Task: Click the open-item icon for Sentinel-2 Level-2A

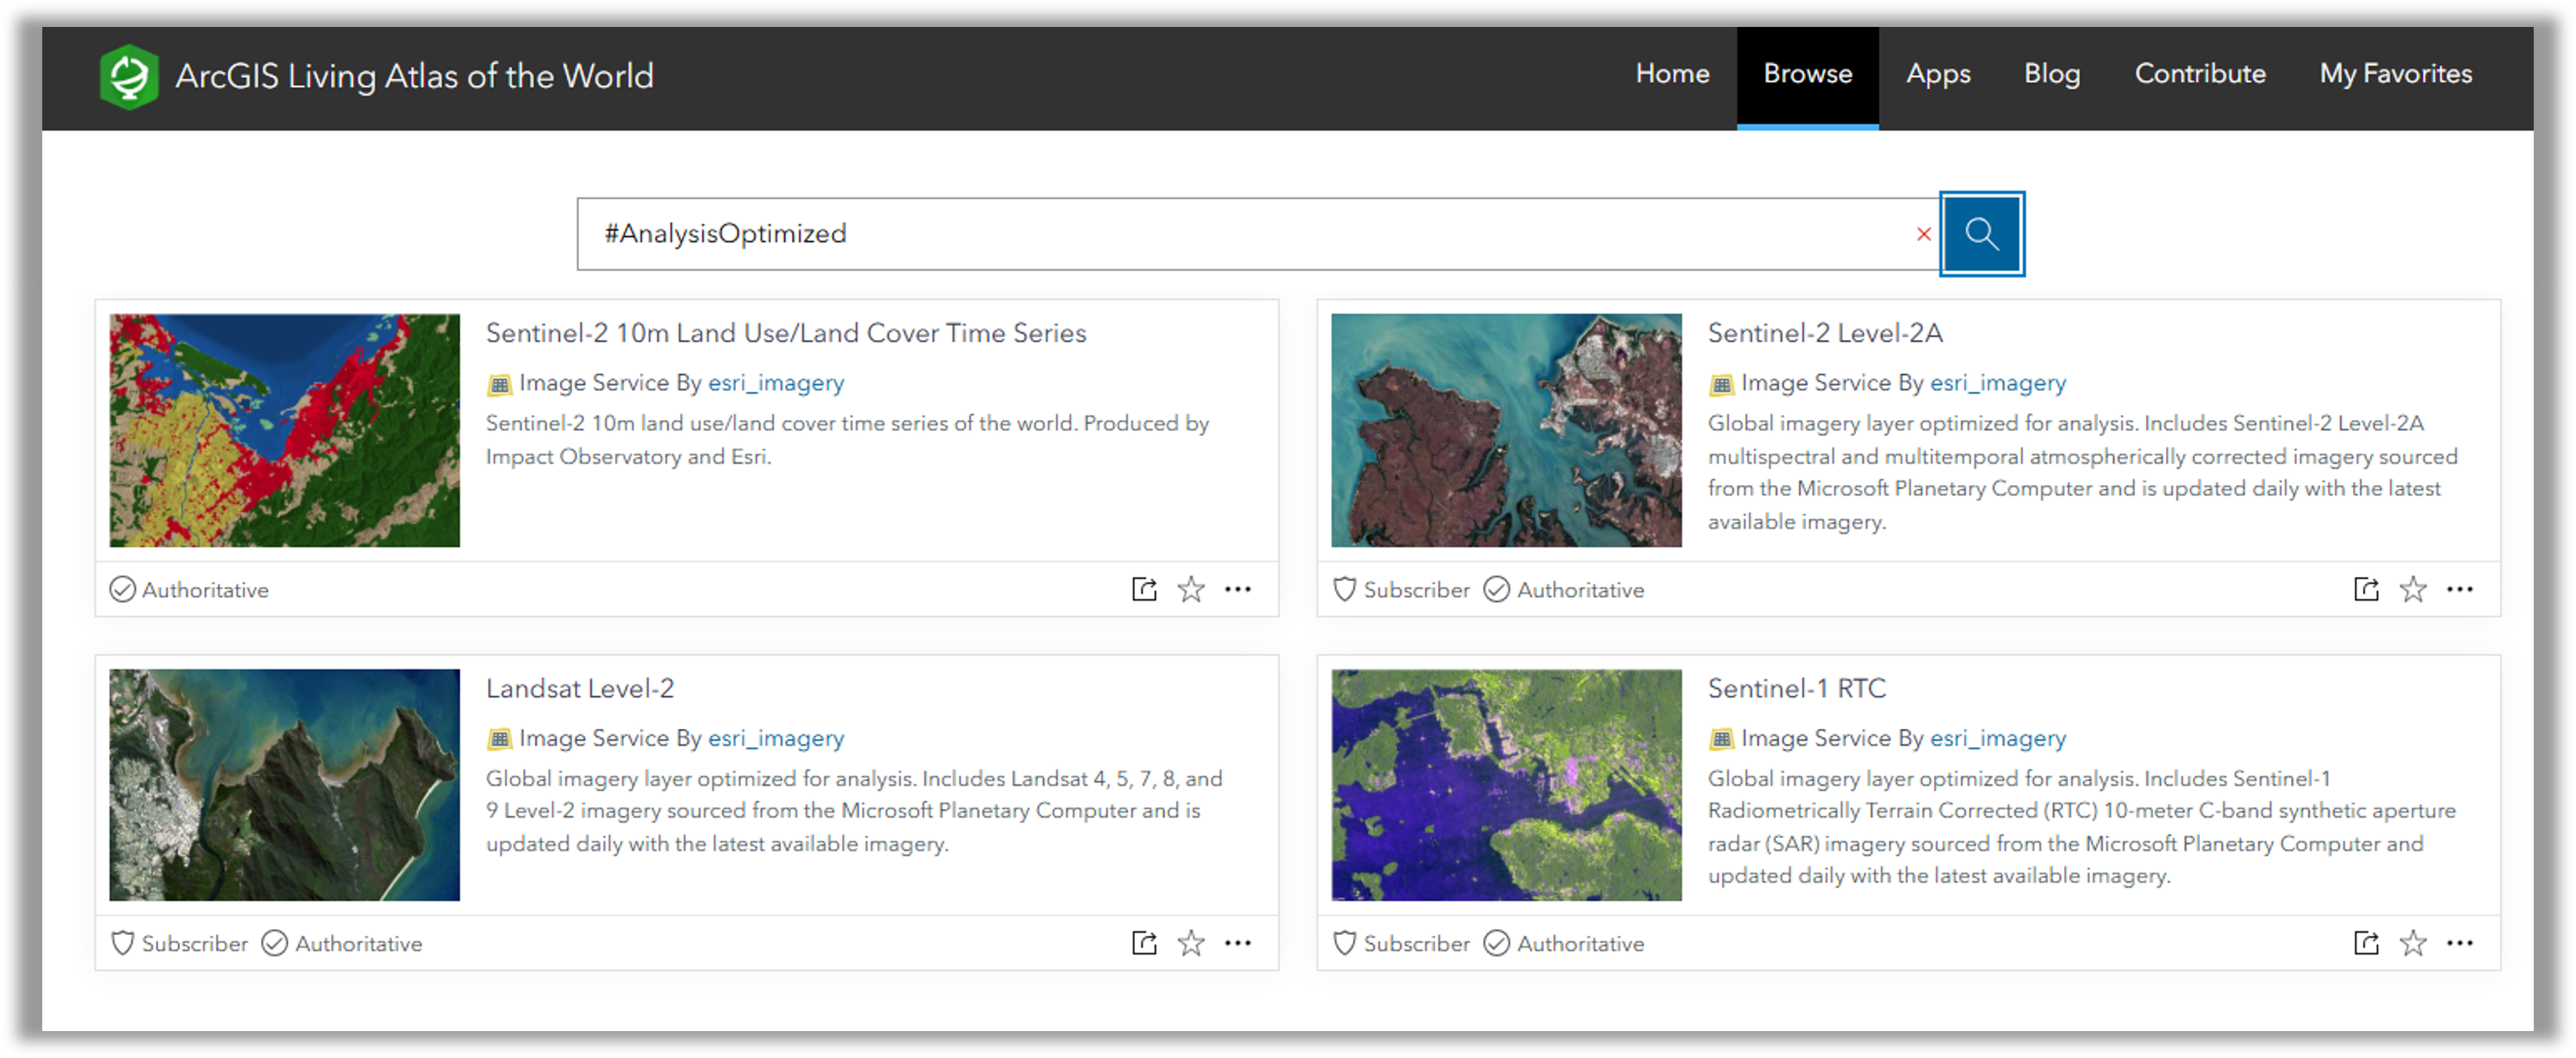Action: click(x=2366, y=590)
